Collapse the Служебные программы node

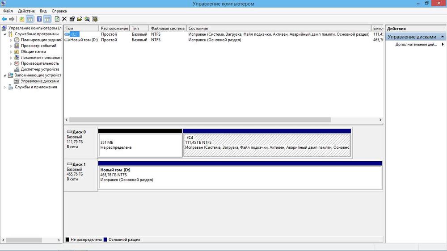(4, 34)
